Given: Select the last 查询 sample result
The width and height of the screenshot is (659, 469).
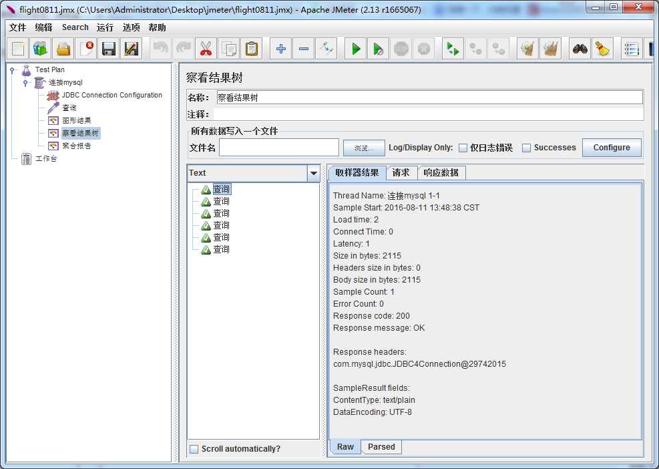Looking at the screenshot, I should pos(222,249).
